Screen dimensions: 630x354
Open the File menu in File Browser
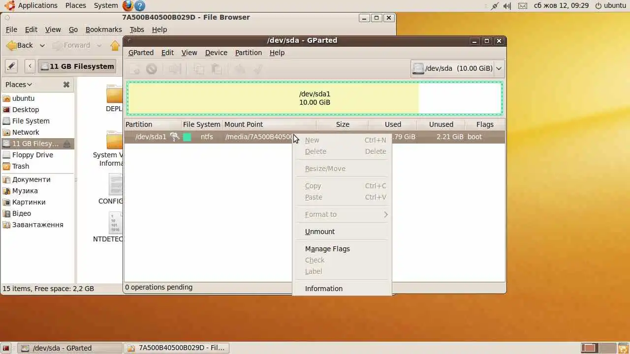click(11, 29)
